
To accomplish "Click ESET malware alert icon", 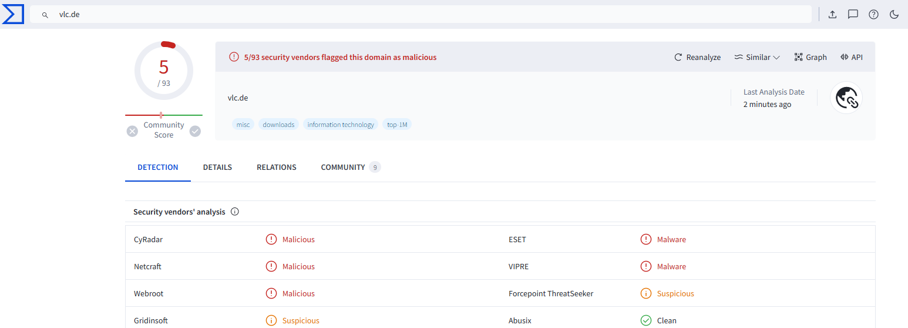I will (x=646, y=239).
